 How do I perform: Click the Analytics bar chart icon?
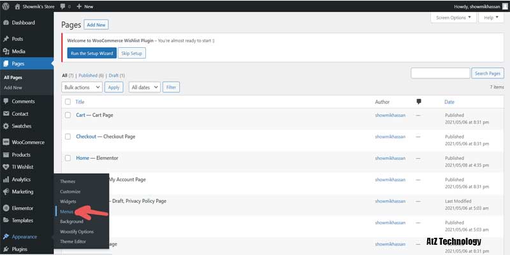(6, 180)
